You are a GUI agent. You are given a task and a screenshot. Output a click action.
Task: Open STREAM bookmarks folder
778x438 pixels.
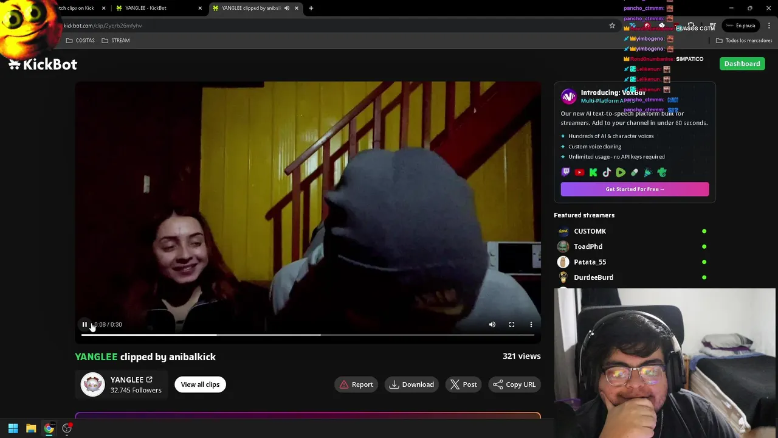[115, 41]
